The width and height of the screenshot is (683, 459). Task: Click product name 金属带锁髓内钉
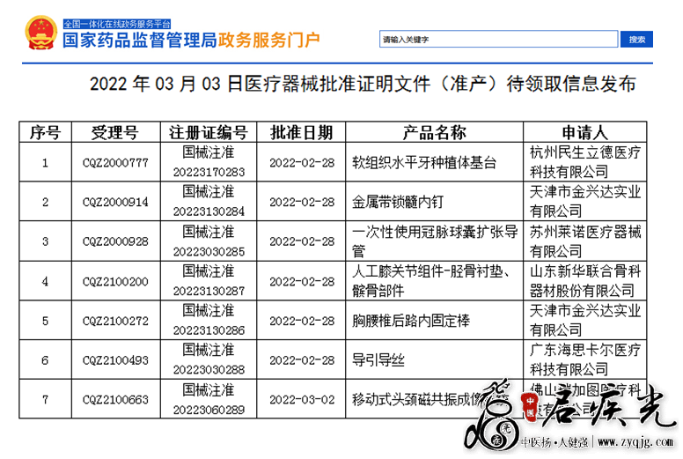398,202
